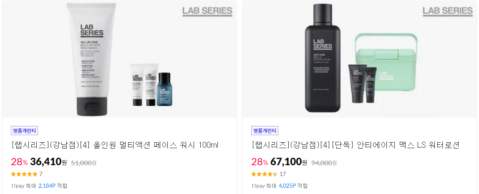Select the 36,410원 sale price
This screenshot has width=479, height=194.
click(x=48, y=162)
